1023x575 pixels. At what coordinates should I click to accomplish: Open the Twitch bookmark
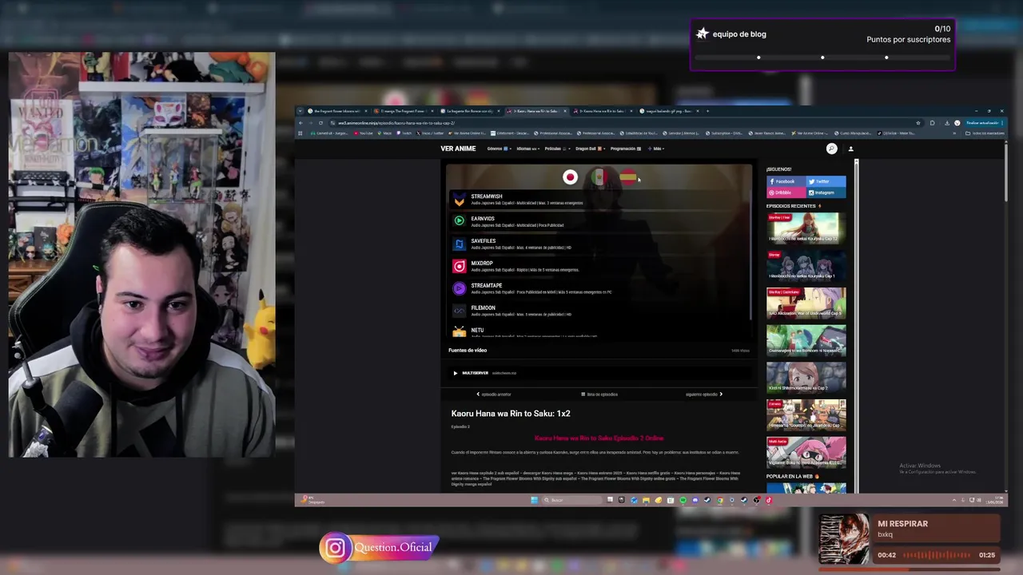click(x=404, y=133)
